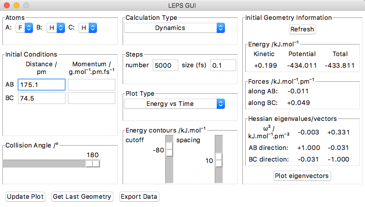Viewport: 365px width, 207px height.
Task: Click the AB distance input field
Action: click(x=41, y=85)
